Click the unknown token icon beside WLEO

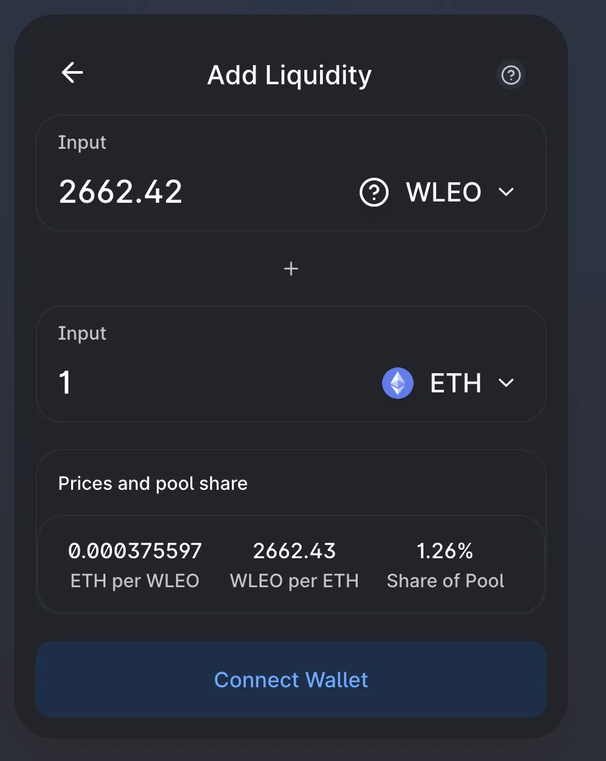(x=374, y=192)
